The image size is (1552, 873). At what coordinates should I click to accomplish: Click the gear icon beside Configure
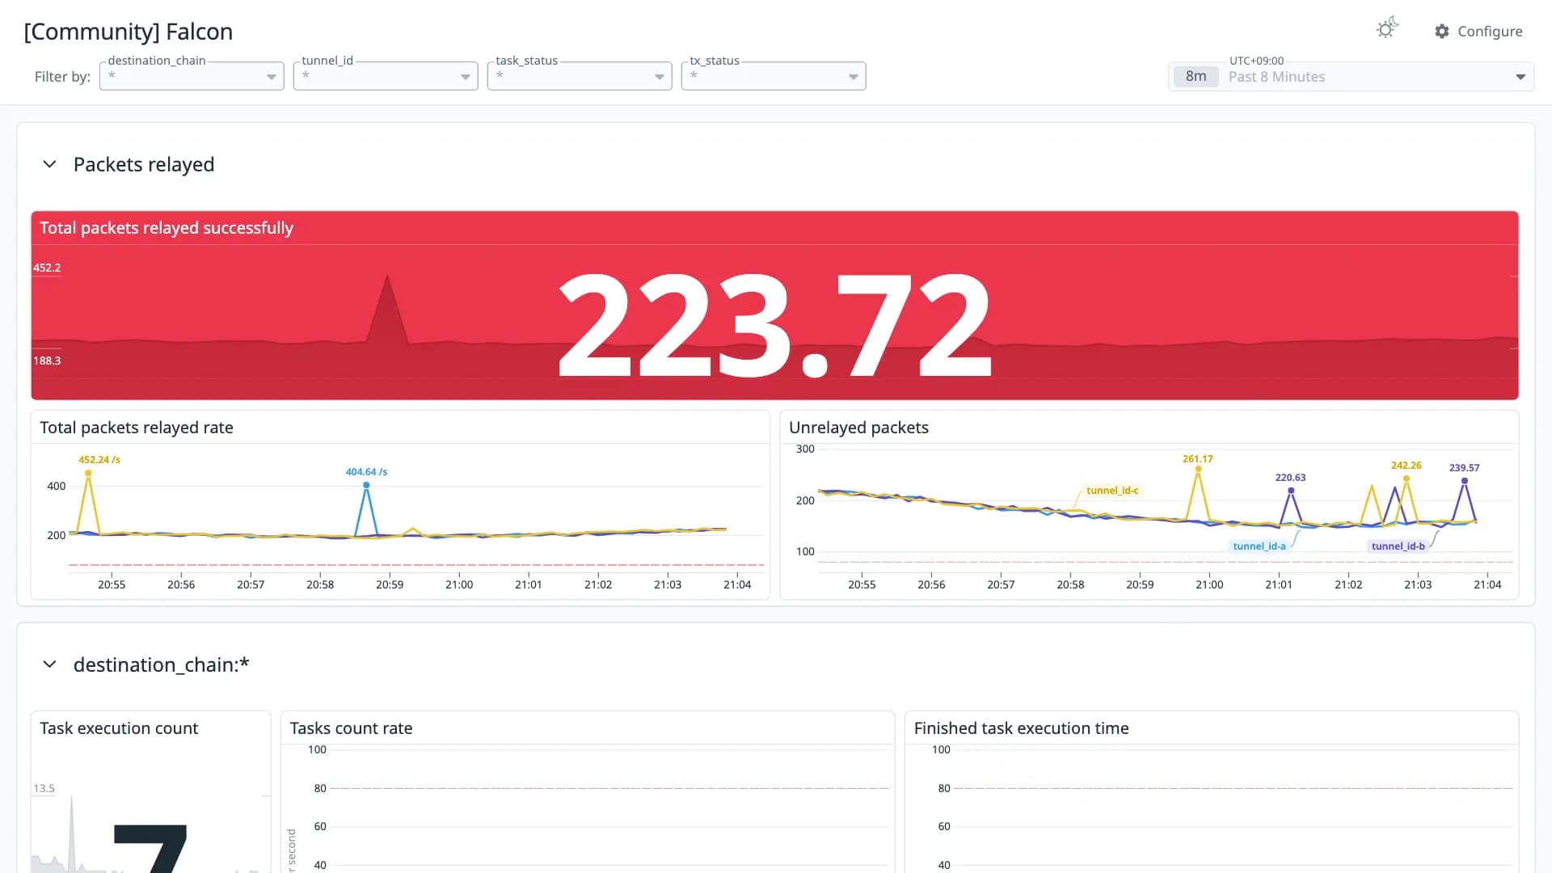click(x=1442, y=31)
